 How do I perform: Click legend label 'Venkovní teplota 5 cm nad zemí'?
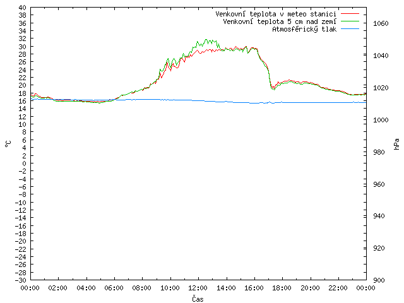(280, 21)
